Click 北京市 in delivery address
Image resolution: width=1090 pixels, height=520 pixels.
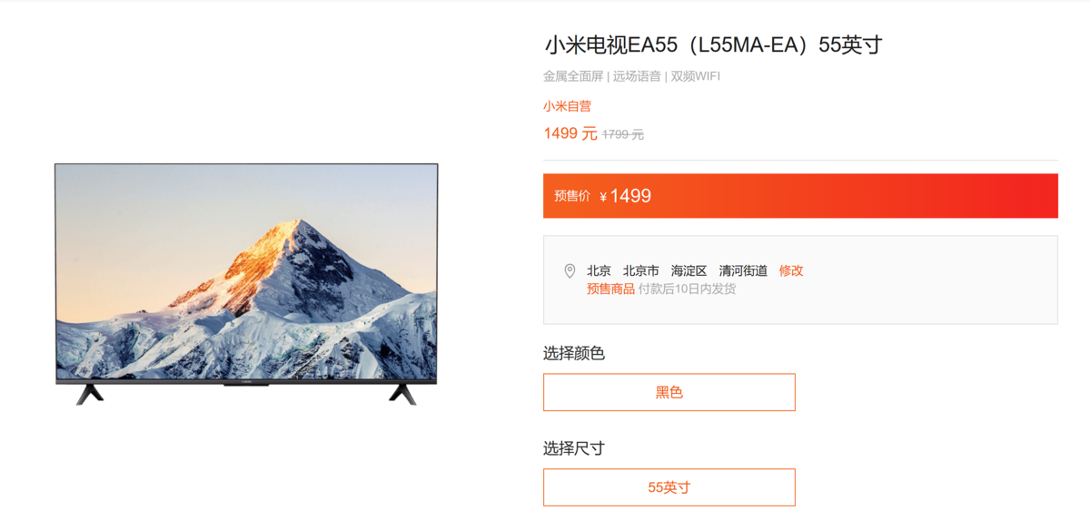pos(641,270)
